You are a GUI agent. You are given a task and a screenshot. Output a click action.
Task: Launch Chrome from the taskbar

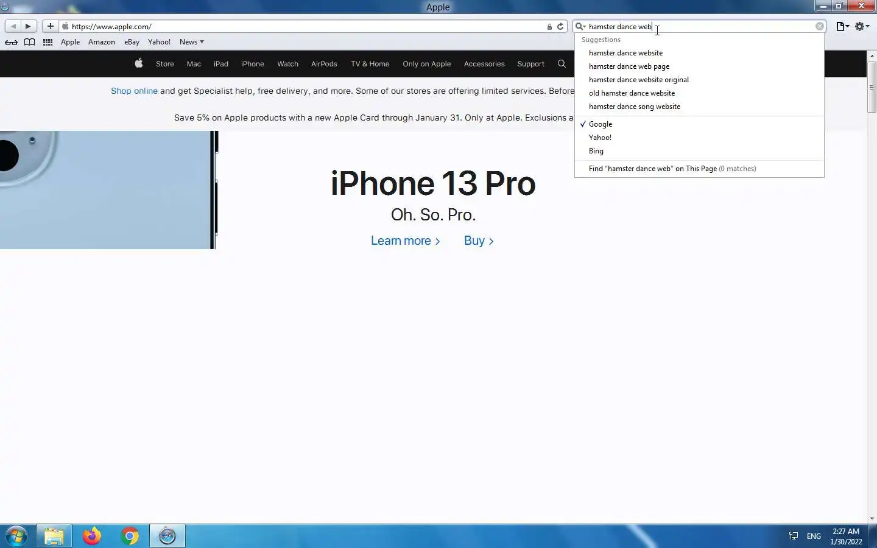129,536
